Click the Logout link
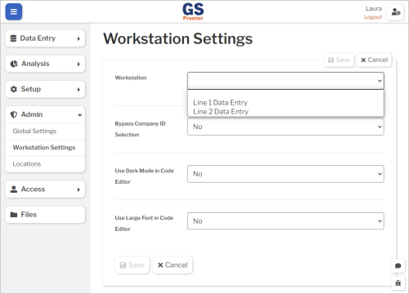409x294 pixels. [373, 17]
